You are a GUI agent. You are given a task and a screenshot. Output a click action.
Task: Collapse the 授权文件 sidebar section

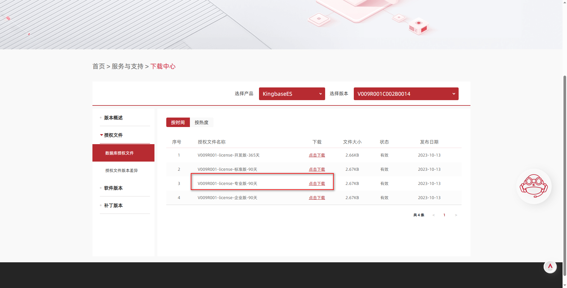pyautogui.click(x=113, y=135)
